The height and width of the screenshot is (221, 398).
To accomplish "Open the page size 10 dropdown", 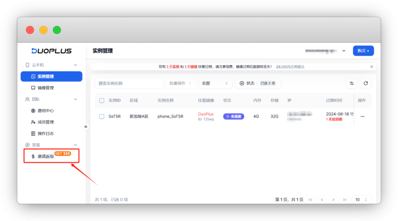I will [362, 200].
